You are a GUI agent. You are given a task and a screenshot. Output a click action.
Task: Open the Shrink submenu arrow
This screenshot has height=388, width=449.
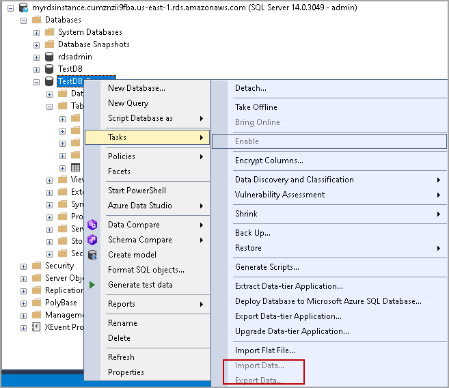coord(439,214)
